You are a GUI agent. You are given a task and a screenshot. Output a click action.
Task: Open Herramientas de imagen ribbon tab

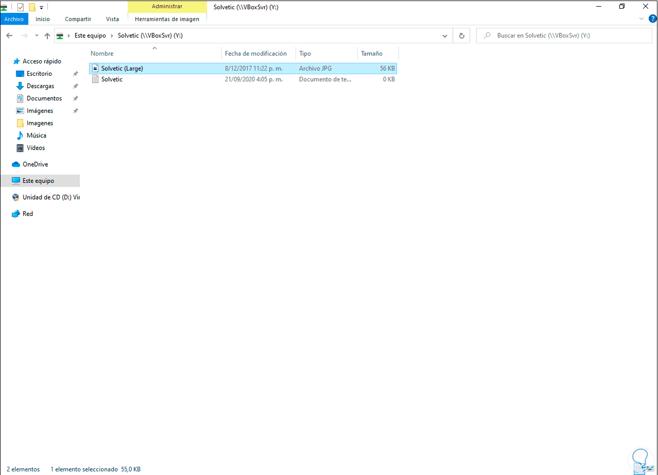tap(167, 19)
